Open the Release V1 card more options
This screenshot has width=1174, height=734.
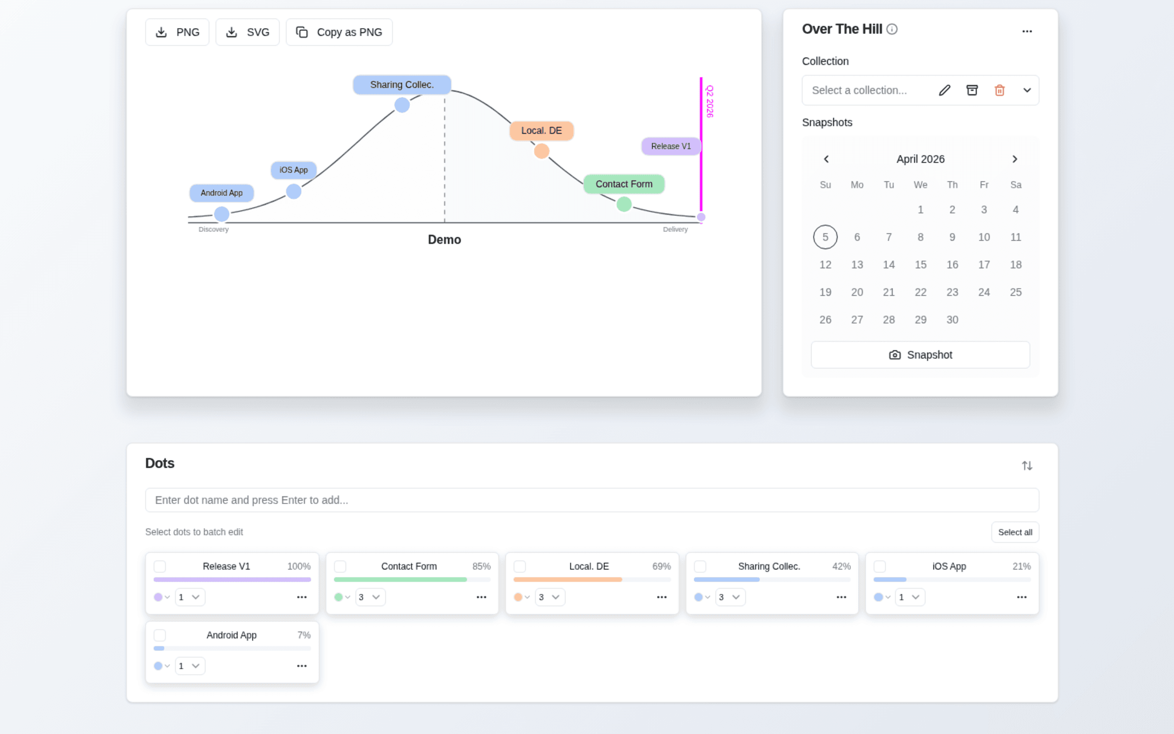click(x=302, y=597)
